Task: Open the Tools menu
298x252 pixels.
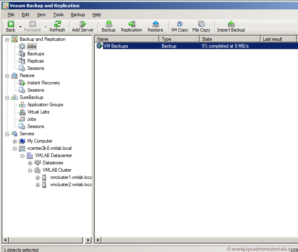Action: pyautogui.click(x=58, y=15)
